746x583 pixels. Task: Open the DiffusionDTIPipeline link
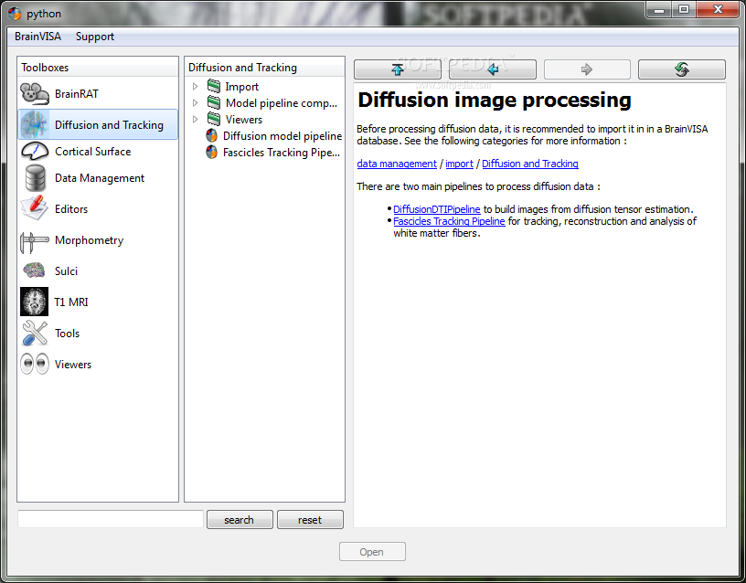(437, 209)
